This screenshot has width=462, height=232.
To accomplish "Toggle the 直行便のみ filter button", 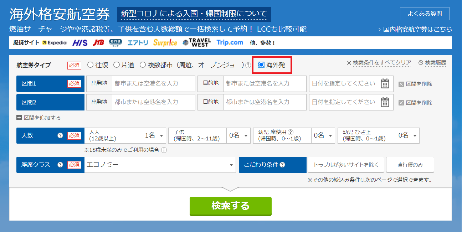I will (410, 165).
